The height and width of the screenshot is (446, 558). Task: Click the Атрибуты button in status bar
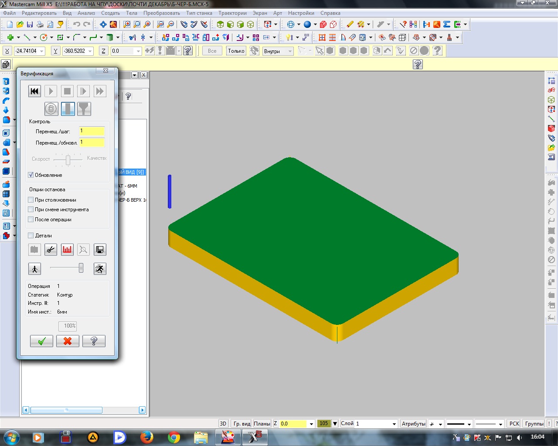[x=413, y=424]
